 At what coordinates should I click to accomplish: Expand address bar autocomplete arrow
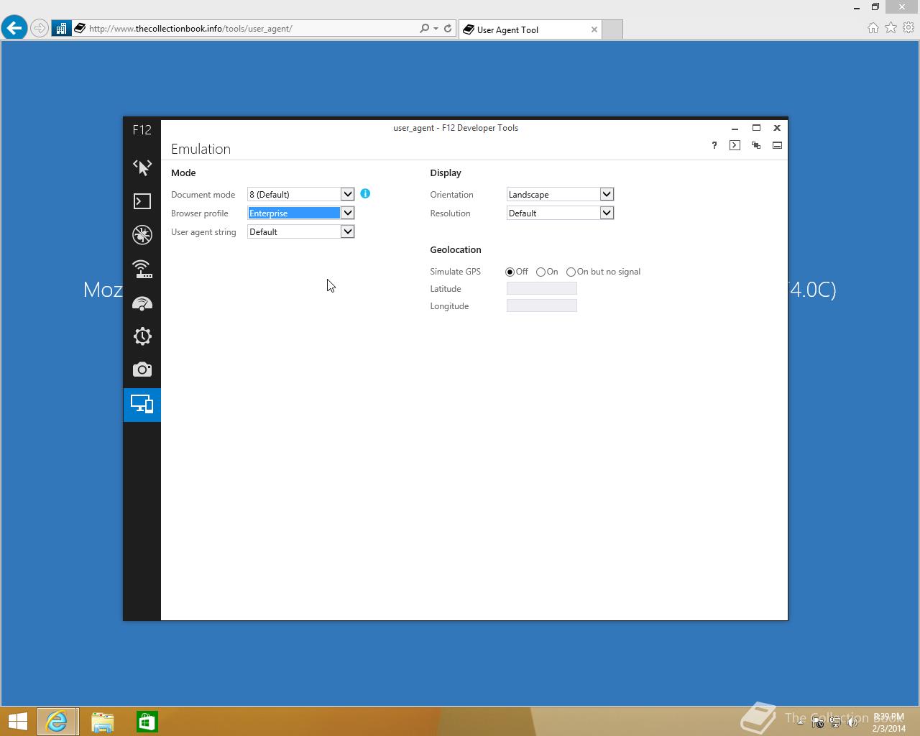[436, 29]
